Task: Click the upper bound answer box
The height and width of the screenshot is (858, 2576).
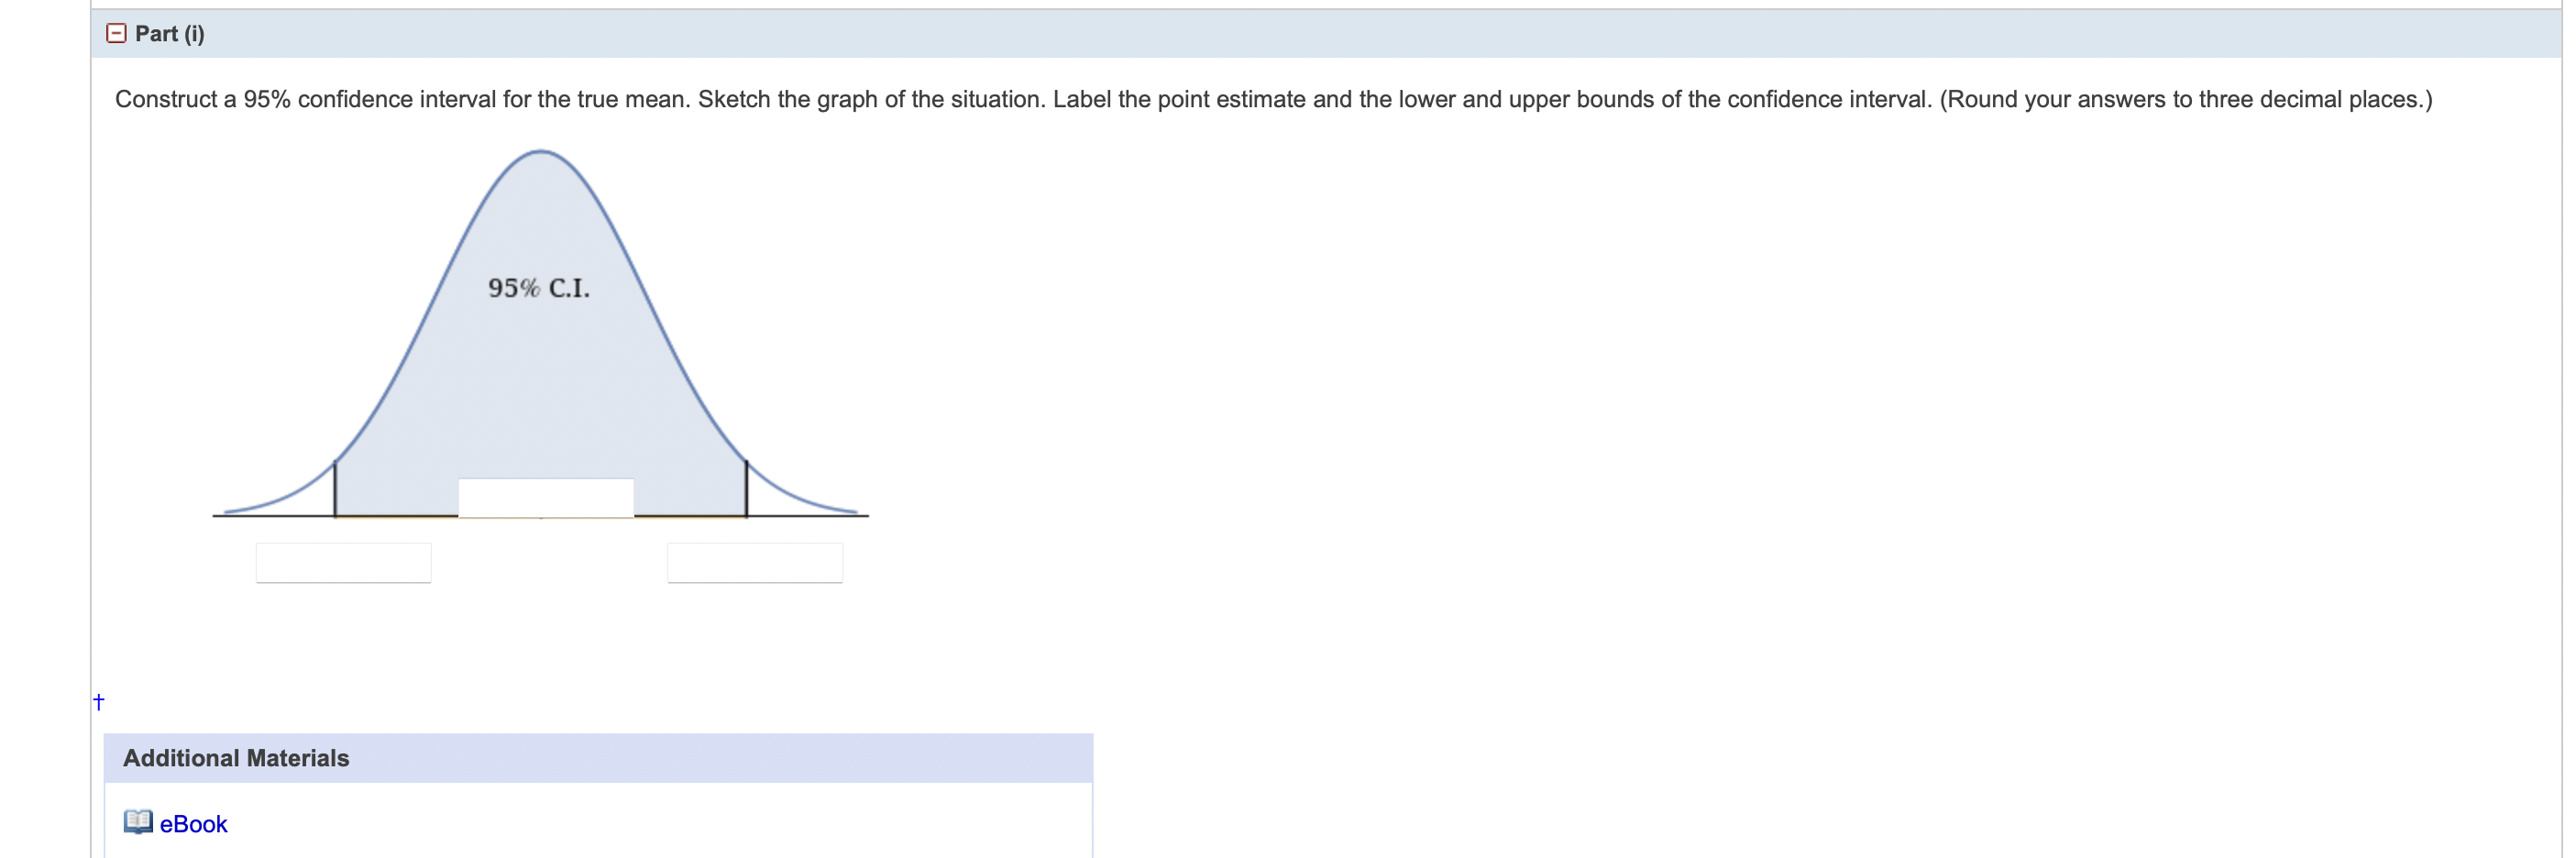Action: click(x=755, y=561)
